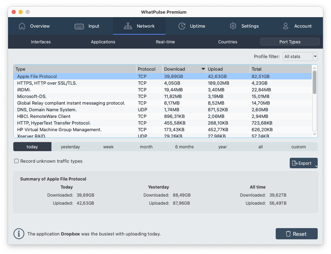
Task: Click the Network topology icon
Action: [128, 26]
